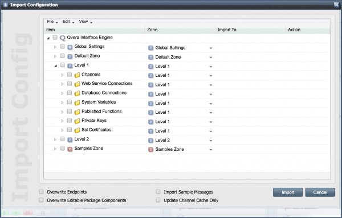Expand the Database Connections folder

tap(62, 93)
